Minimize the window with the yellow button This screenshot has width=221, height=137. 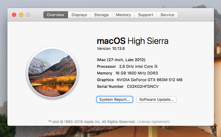pyautogui.click(x=21, y=15)
